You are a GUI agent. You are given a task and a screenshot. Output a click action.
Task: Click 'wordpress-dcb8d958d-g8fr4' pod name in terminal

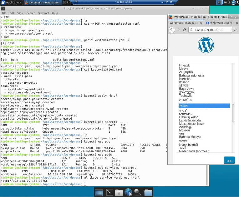tap(23, 161)
